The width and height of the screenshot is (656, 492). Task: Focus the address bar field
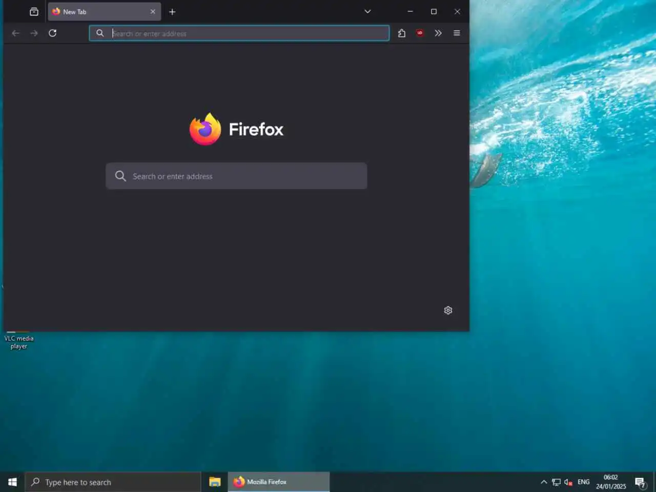point(239,33)
